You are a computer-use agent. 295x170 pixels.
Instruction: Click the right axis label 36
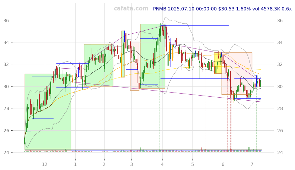[x=280, y=20]
